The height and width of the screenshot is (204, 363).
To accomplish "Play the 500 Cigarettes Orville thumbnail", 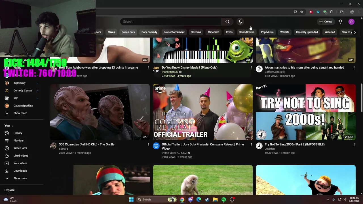I will point(100,112).
